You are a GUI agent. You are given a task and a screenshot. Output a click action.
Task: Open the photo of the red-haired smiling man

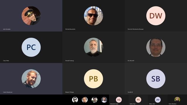31,79
